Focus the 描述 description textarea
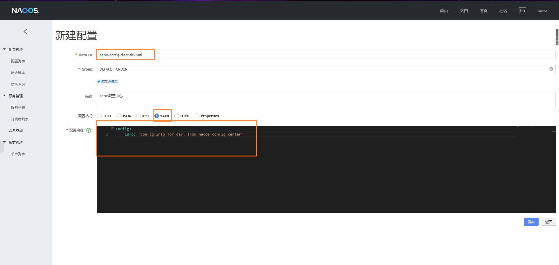Viewport: 559px width, 265px height. point(326,100)
